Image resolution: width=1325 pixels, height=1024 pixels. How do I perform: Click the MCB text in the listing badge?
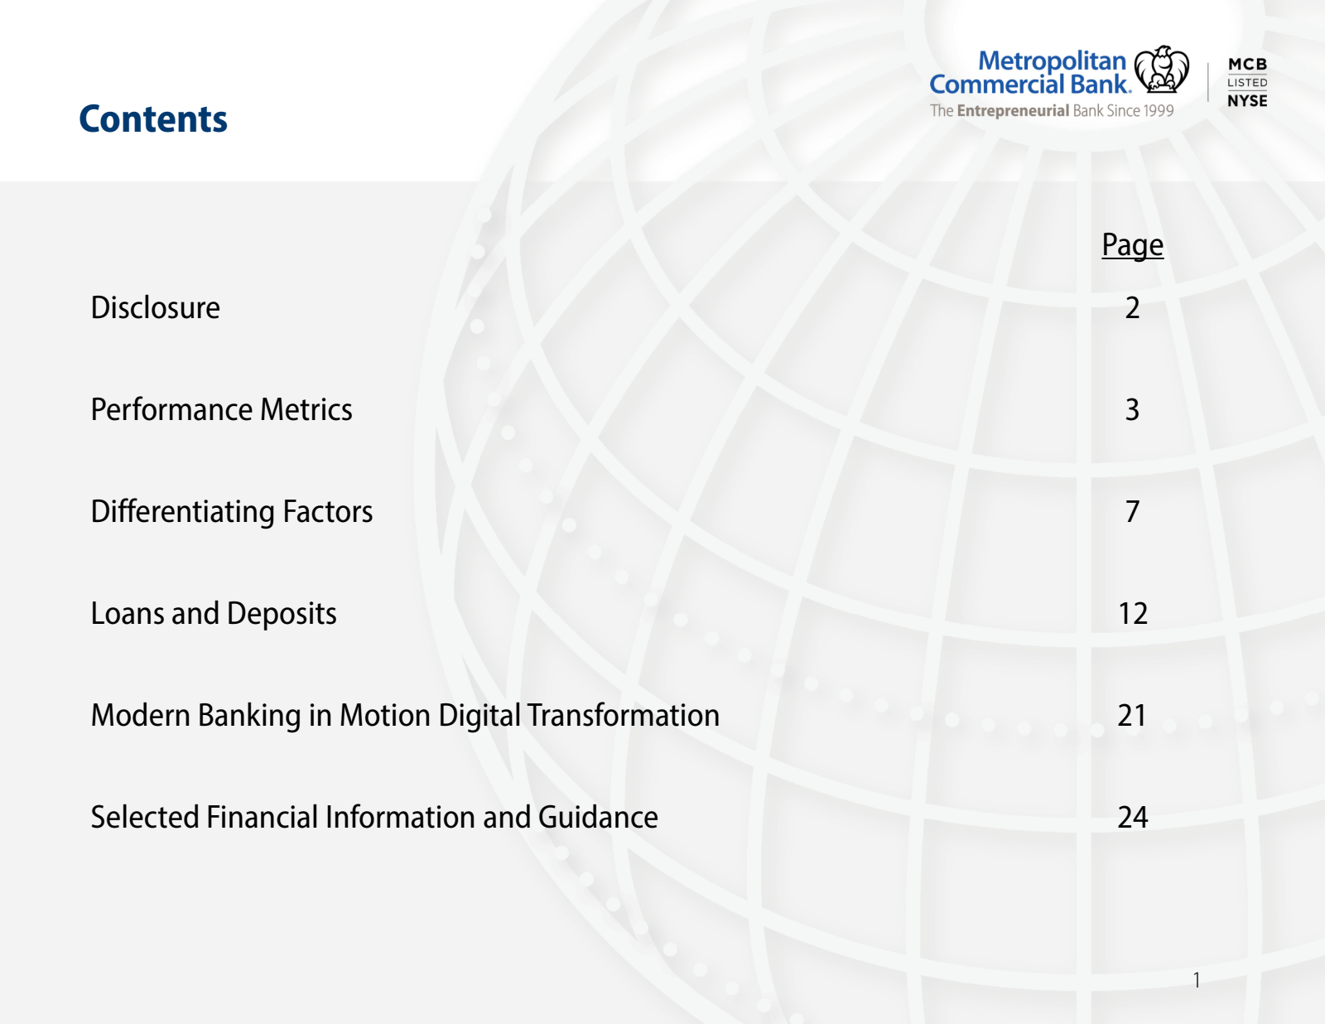(1247, 64)
